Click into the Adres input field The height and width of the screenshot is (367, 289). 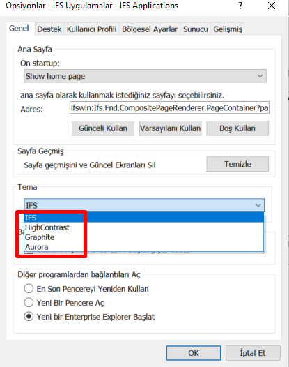point(169,107)
